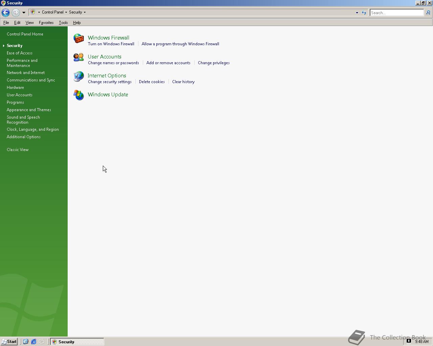
Task: Open Performance and Maintenance category
Action: pyautogui.click(x=22, y=63)
